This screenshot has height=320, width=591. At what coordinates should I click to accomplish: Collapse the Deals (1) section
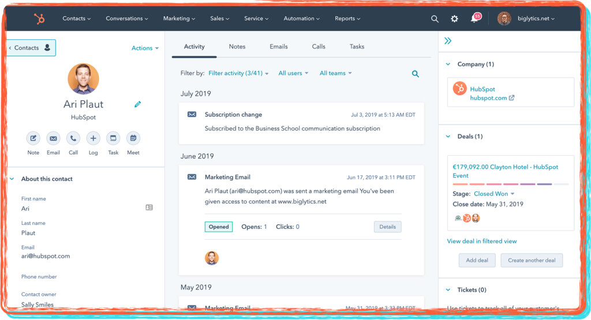[448, 136]
